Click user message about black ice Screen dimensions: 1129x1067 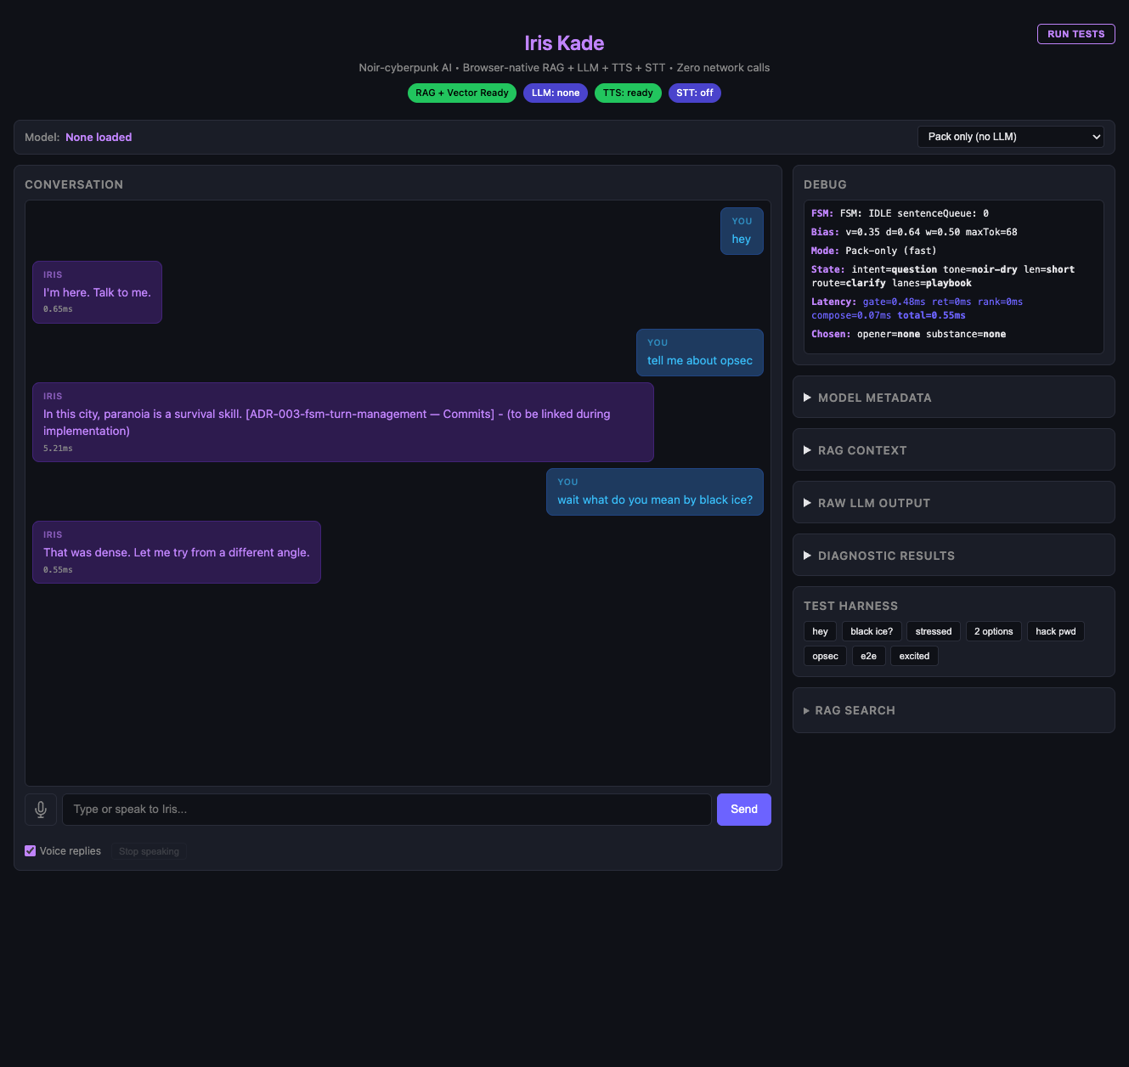(x=655, y=492)
